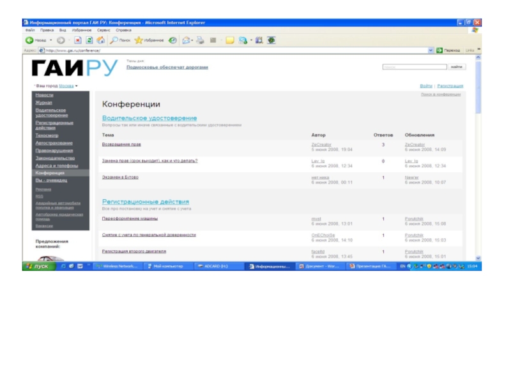Switch to Мой компьютер in the taskbar
Screen dimensions: 511x383
point(167,266)
